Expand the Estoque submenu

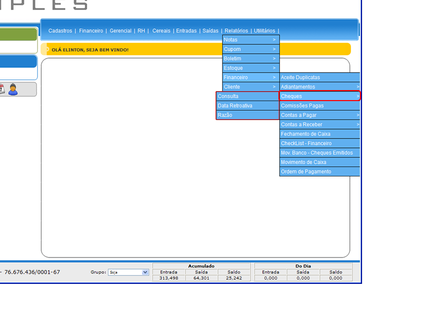click(250, 68)
